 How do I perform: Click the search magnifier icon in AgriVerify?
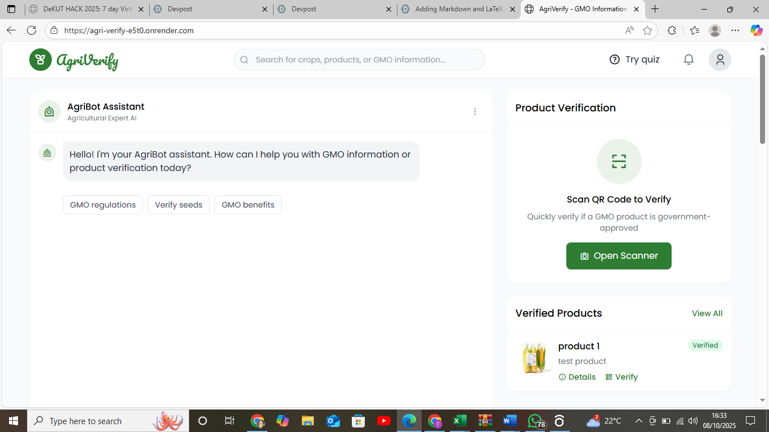[x=244, y=60]
